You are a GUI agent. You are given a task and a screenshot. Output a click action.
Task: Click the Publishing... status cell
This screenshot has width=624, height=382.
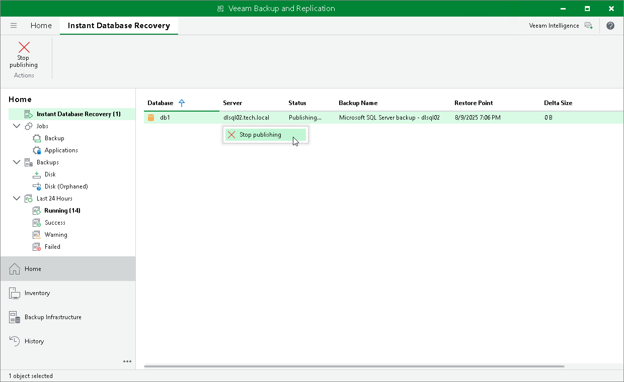click(x=305, y=118)
